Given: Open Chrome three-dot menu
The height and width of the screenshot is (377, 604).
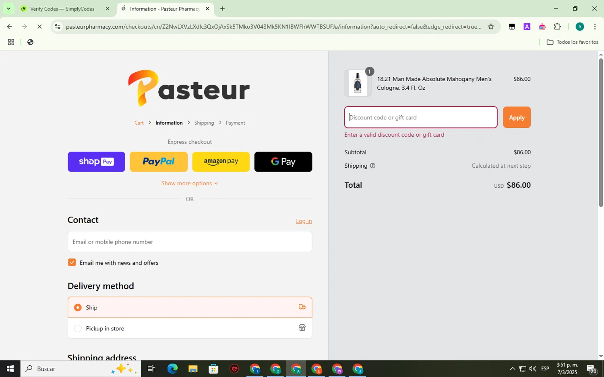Looking at the screenshot, I should click(595, 27).
